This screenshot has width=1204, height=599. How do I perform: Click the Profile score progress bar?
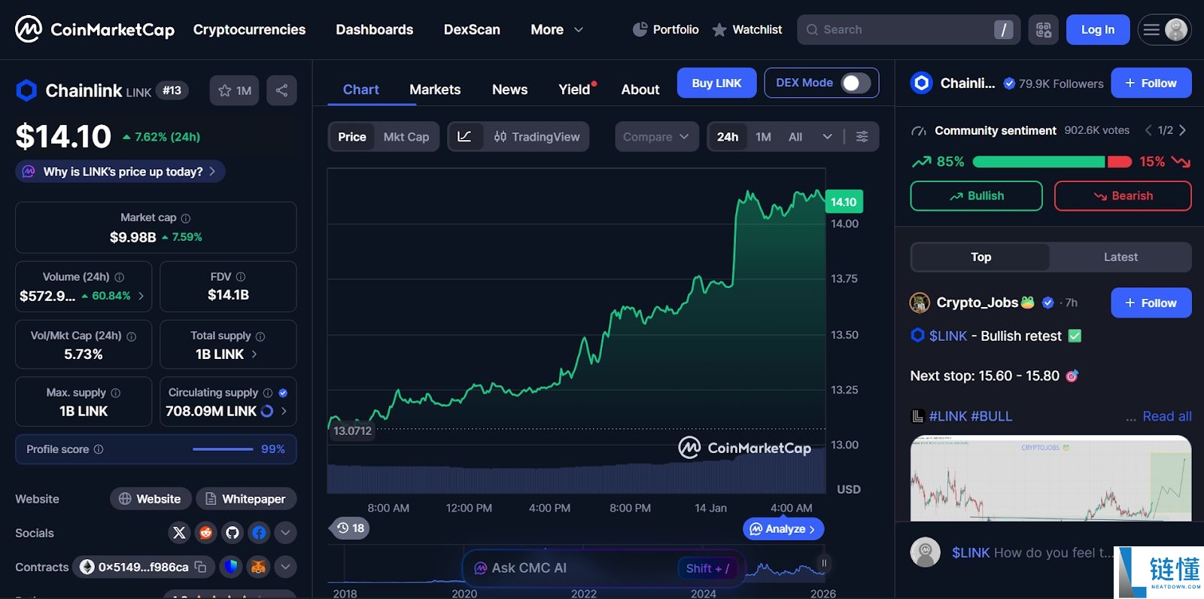(x=223, y=449)
